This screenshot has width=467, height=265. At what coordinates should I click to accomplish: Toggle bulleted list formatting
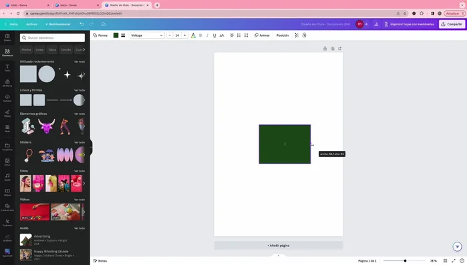(x=239, y=35)
